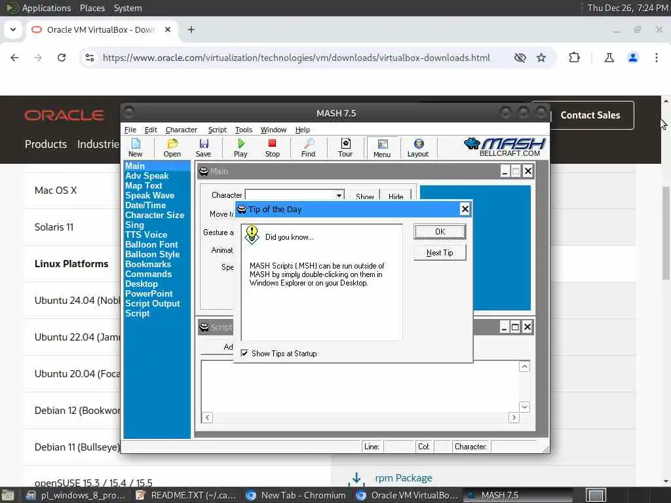Select Bookmarks in the sidebar

148,265
